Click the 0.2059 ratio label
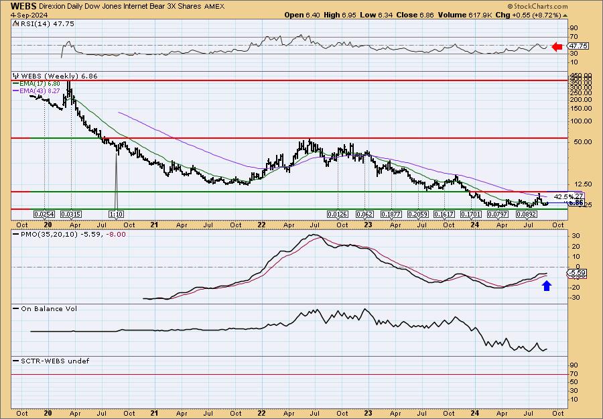Viewport: 603px width, 419px height. coord(418,215)
